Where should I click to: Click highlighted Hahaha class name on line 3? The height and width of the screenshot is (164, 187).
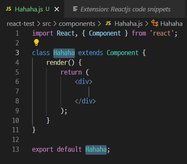pyautogui.click(x=64, y=53)
